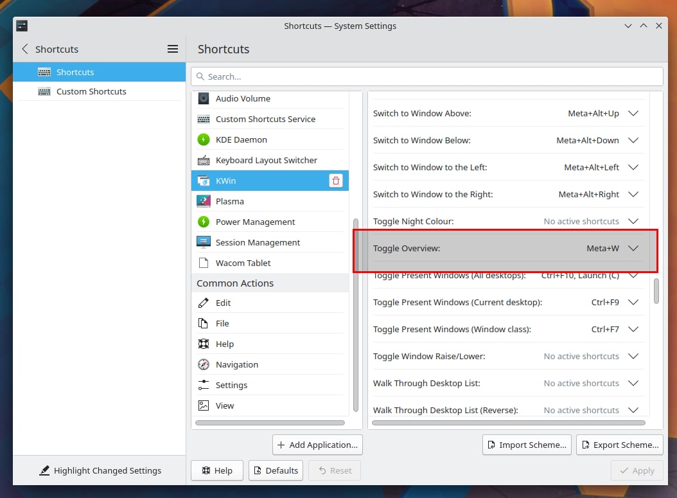This screenshot has height=498, width=677.
Task: Expand Toggle Night Colour shortcut row
Action: (x=633, y=221)
